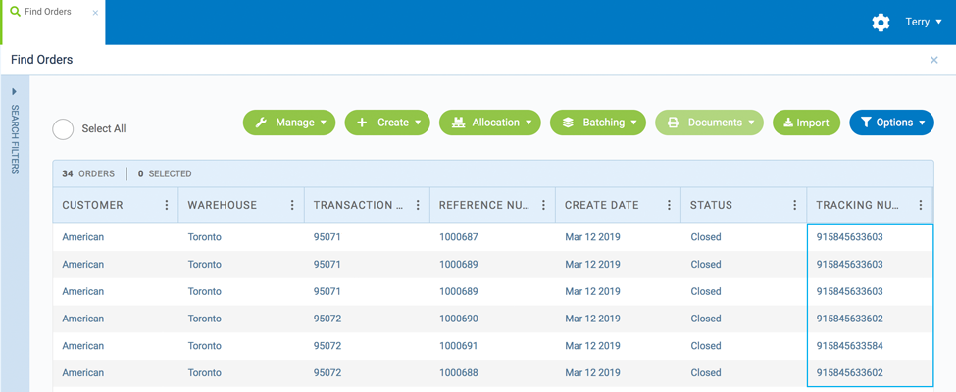Sort by the WAREHOUSE column header
The image size is (956, 392).
[223, 206]
